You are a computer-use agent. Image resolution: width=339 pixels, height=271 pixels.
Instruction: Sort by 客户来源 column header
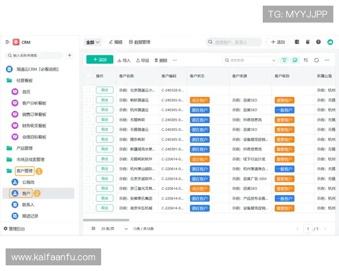click(x=240, y=76)
